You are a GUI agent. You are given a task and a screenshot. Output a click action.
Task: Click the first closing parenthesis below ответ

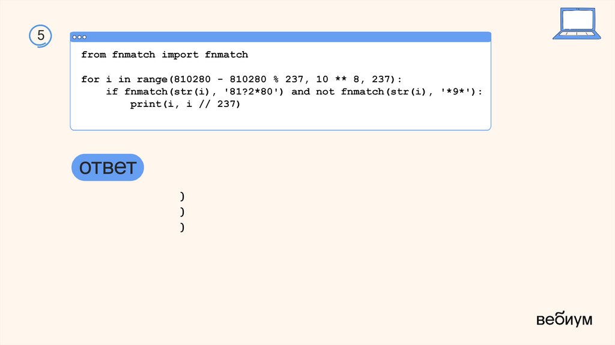181,197
